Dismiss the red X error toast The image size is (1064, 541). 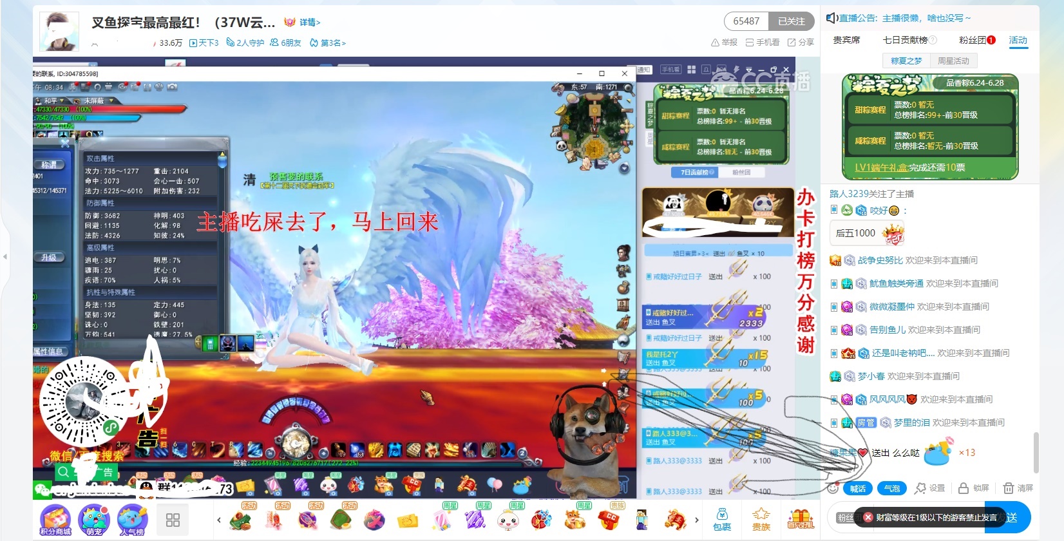(868, 517)
